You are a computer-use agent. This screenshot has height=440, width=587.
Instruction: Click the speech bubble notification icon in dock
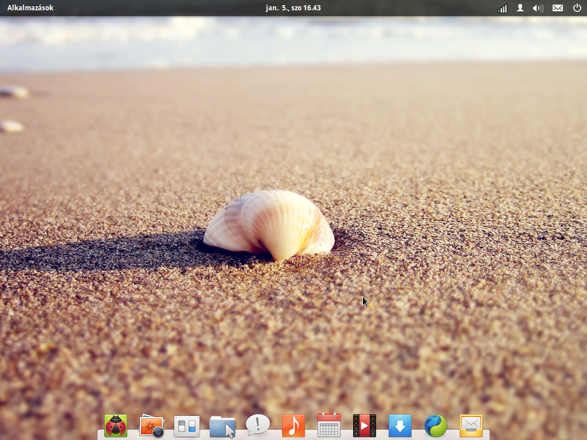tap(258, 425)
